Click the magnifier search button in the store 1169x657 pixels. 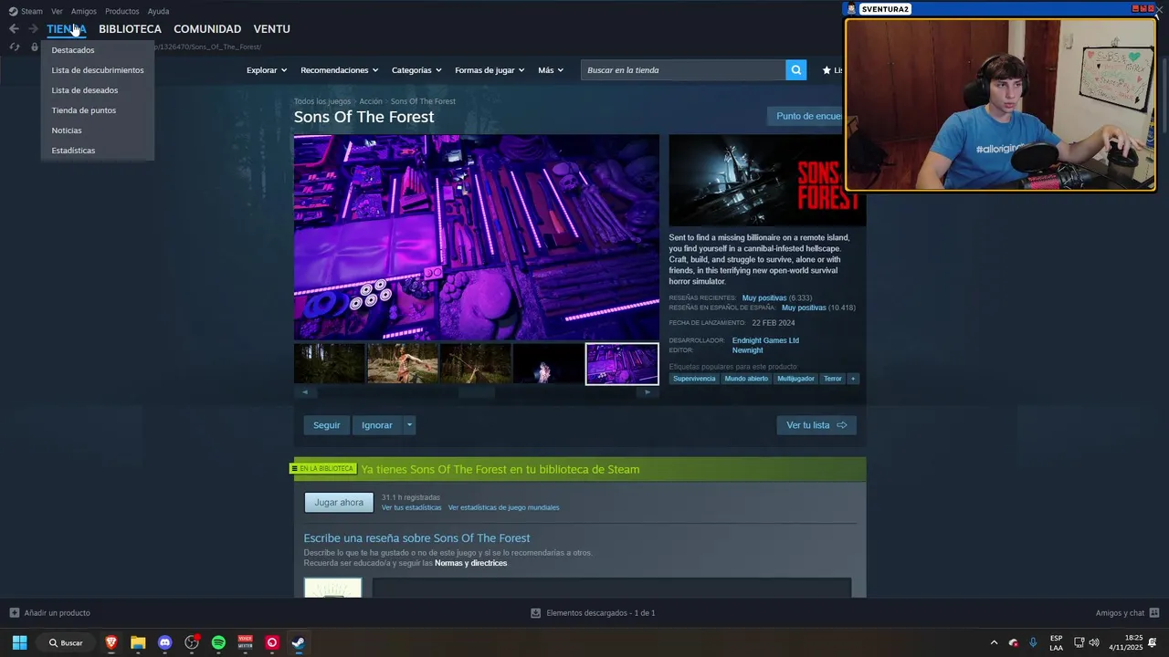point(796,70)
